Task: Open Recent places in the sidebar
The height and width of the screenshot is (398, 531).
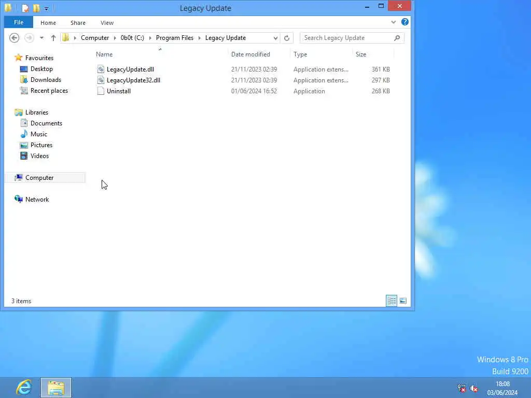Action: [x=49, y=90]
